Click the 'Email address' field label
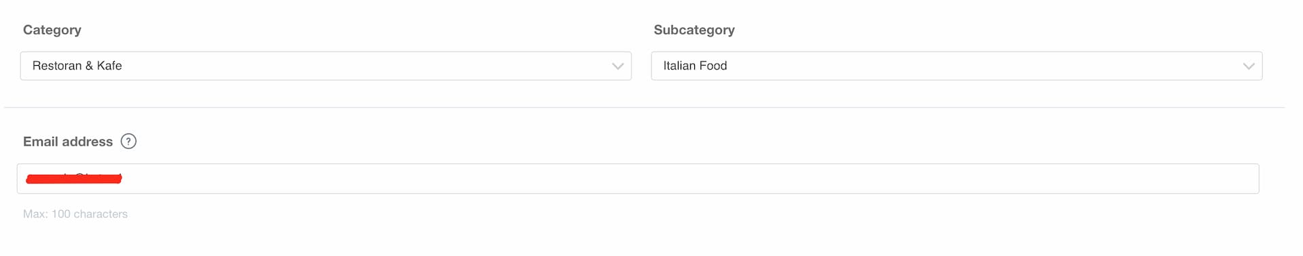 (68, 142)
